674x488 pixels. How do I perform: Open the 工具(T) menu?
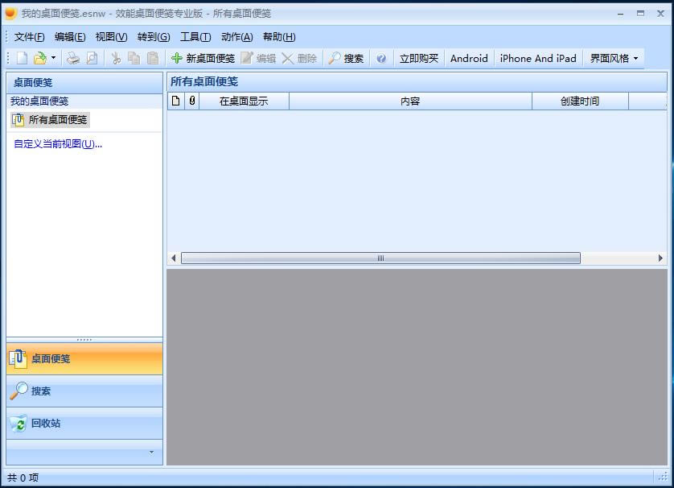pyautogui.click(x=195, y=37)
